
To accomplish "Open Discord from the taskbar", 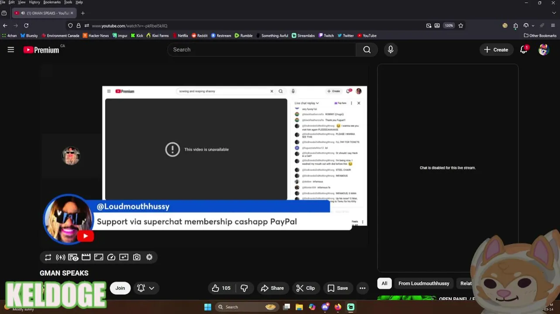I will pos(325,307).
